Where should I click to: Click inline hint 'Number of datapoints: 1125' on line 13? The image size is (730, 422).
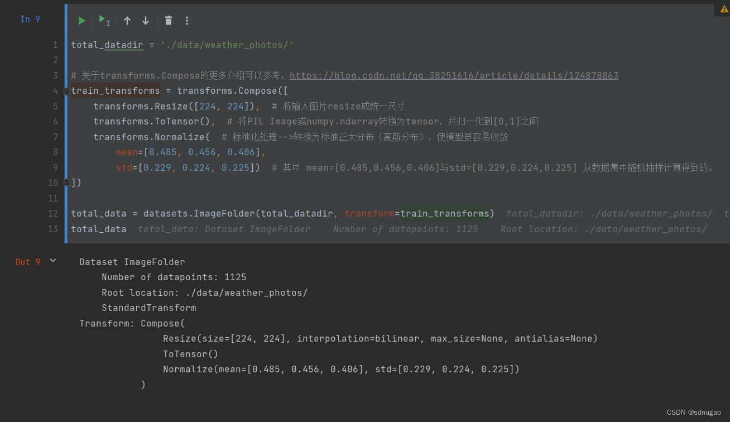[406, 229]
